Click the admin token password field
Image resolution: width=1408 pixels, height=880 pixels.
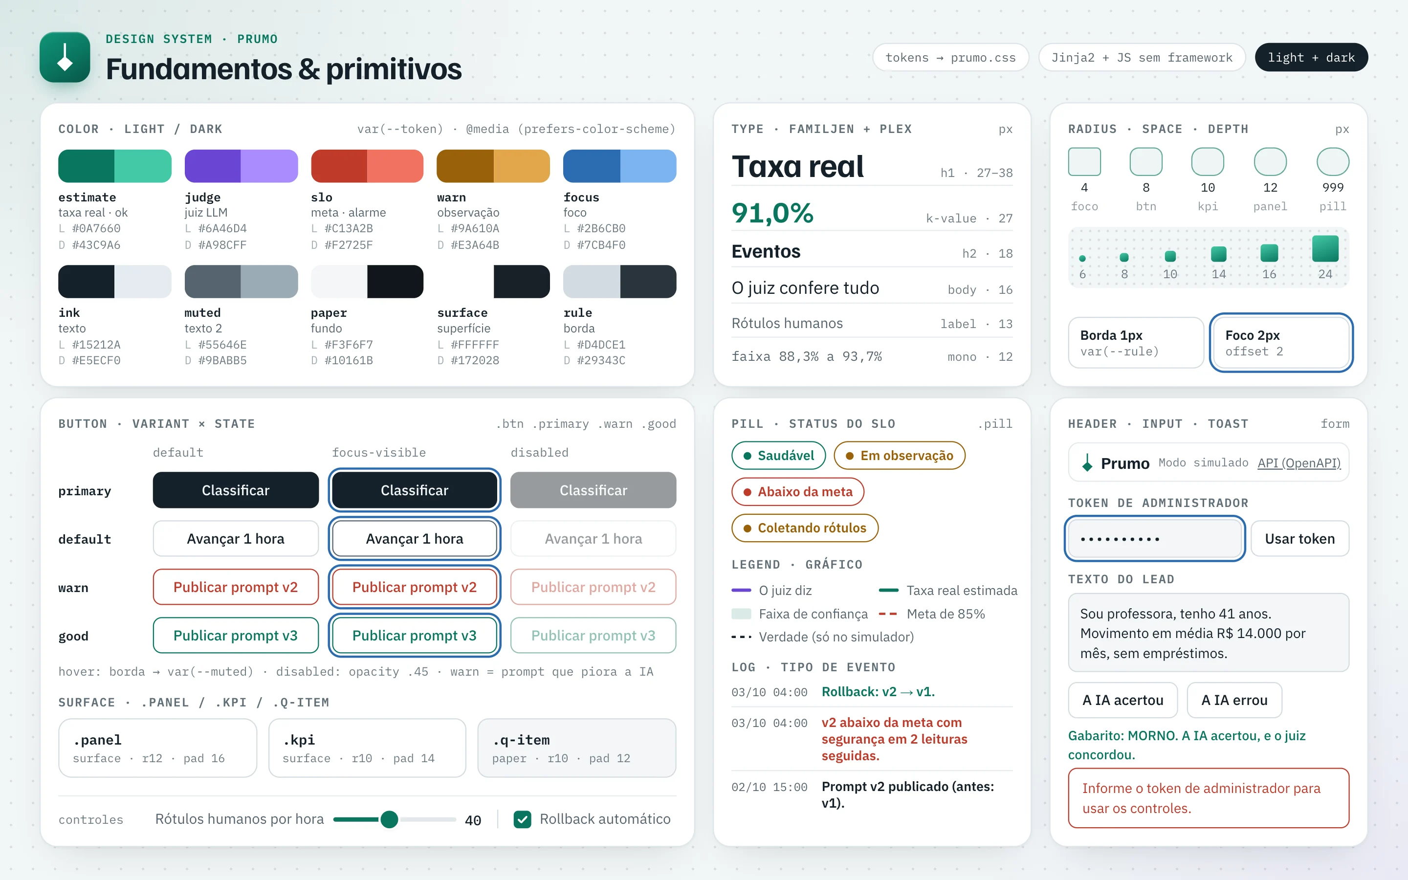coord(1154,538)
